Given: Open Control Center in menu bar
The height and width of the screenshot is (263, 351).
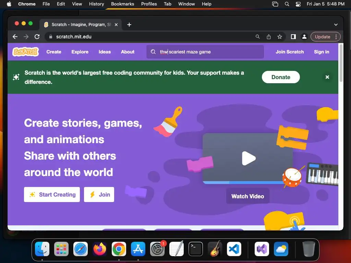Looking at the screenshot, I should [x=298, y=4].
